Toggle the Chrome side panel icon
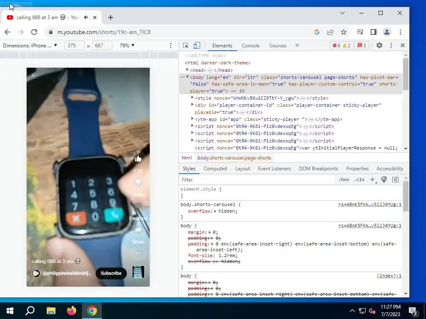This screenshot has height=319, width=426. [374, 32]
